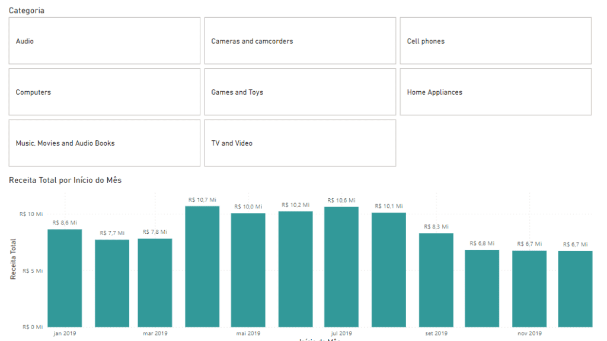Filter by Games and Toys
The width and height of the screenshot is (607, 341).
coord(300,92)
